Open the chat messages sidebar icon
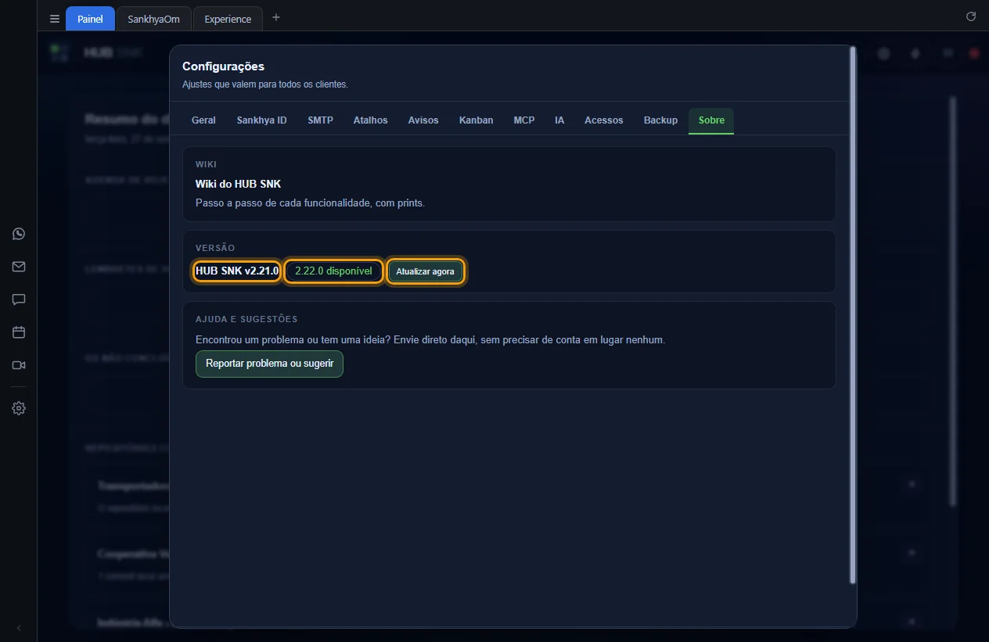The height and width of the screenshot is (642, 989). pyautogui.click(x=19, y=299)
